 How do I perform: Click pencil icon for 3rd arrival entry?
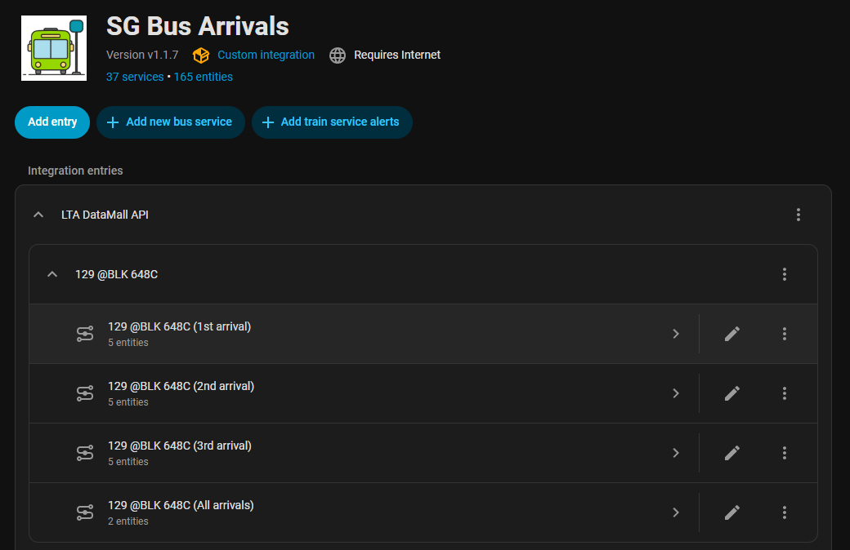coord(732,453)
